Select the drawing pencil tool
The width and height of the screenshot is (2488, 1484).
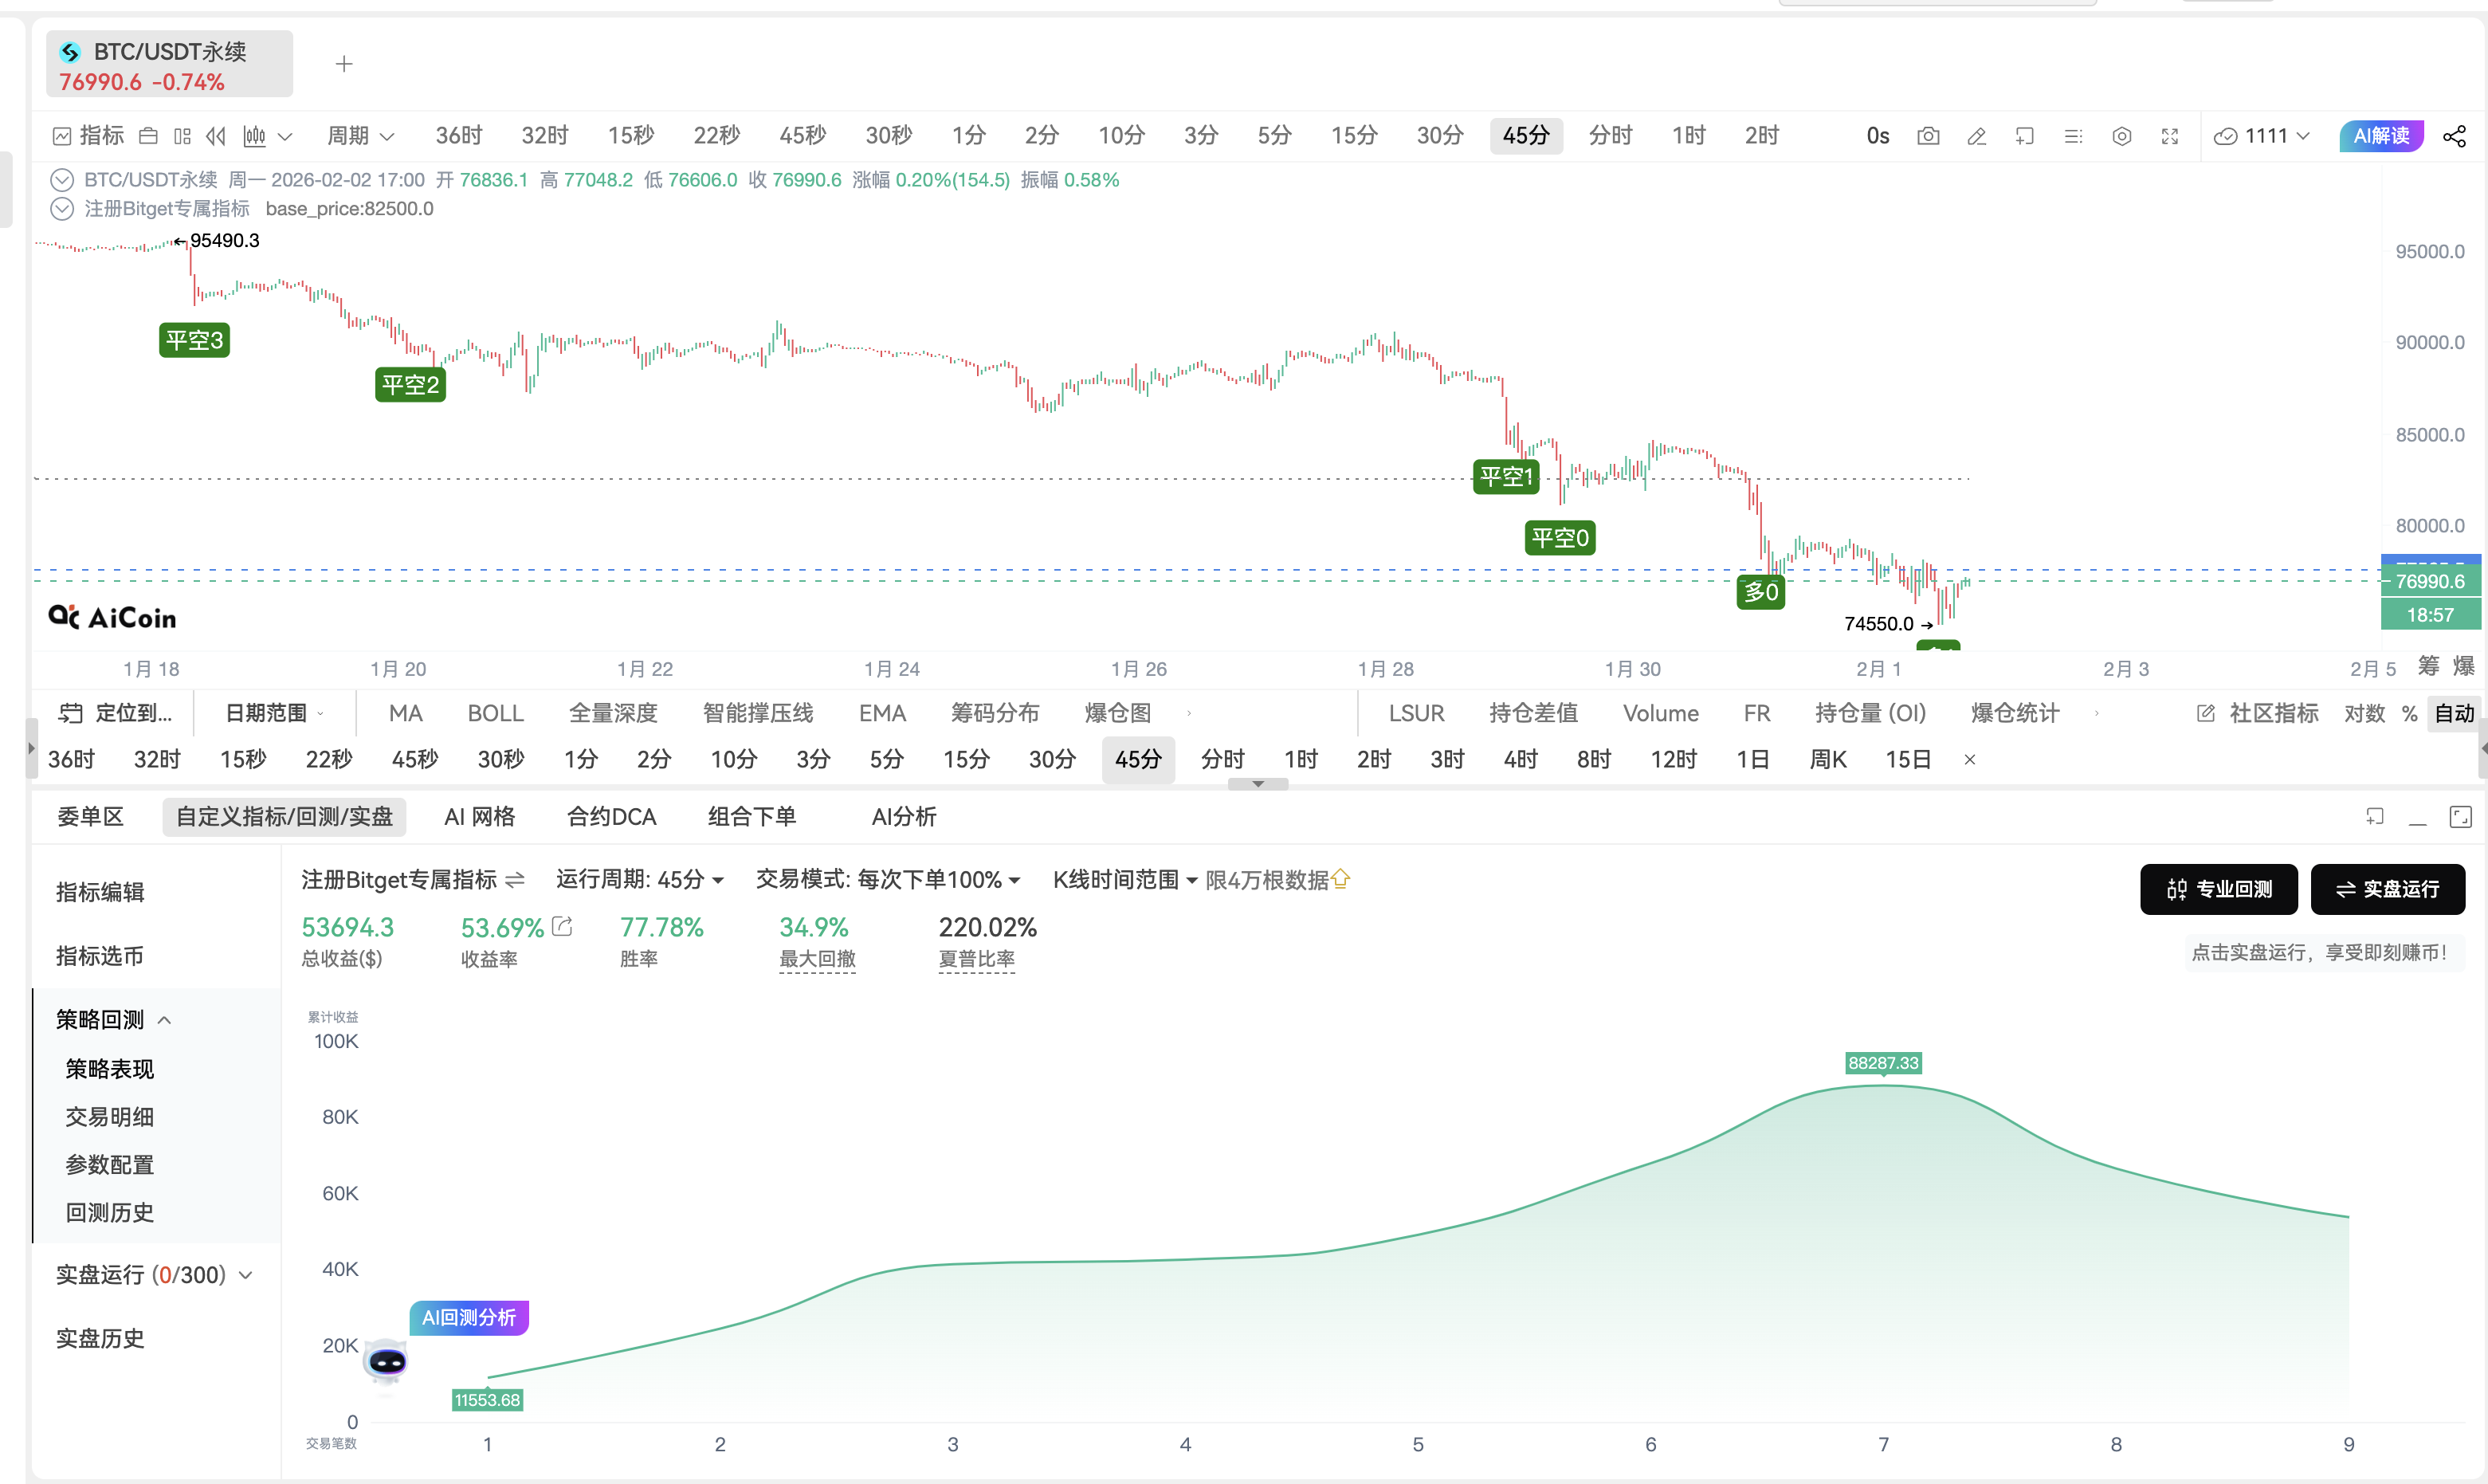point(1976,135)
